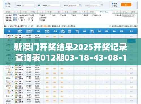This screenshot has width=141, height=104.
Task: Click 预订 button in G113 row
Action: [x=131, y=69]
